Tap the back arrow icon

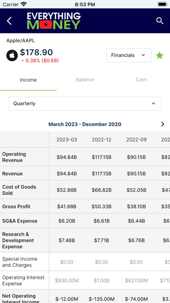coord(9,21)
